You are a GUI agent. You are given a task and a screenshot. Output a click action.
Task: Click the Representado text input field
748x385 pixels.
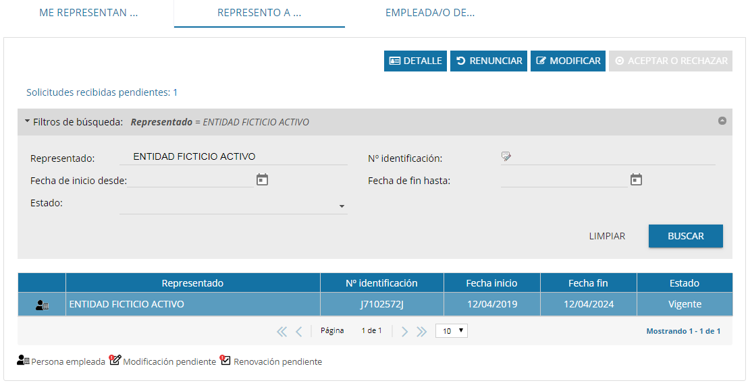233,156
